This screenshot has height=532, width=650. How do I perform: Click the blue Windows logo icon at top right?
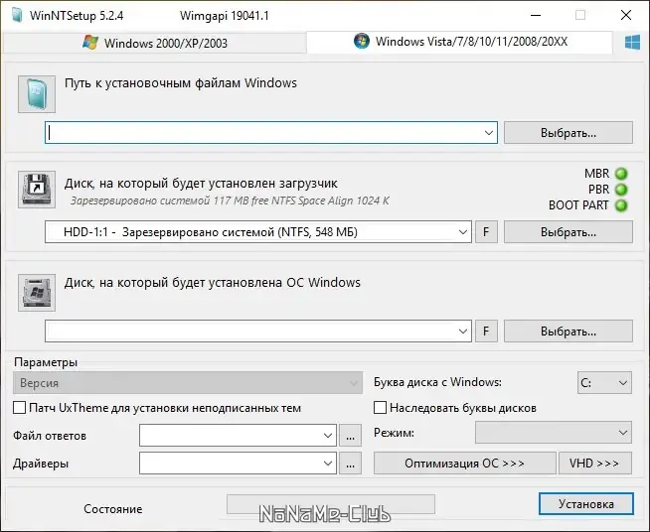coord(632,43)
